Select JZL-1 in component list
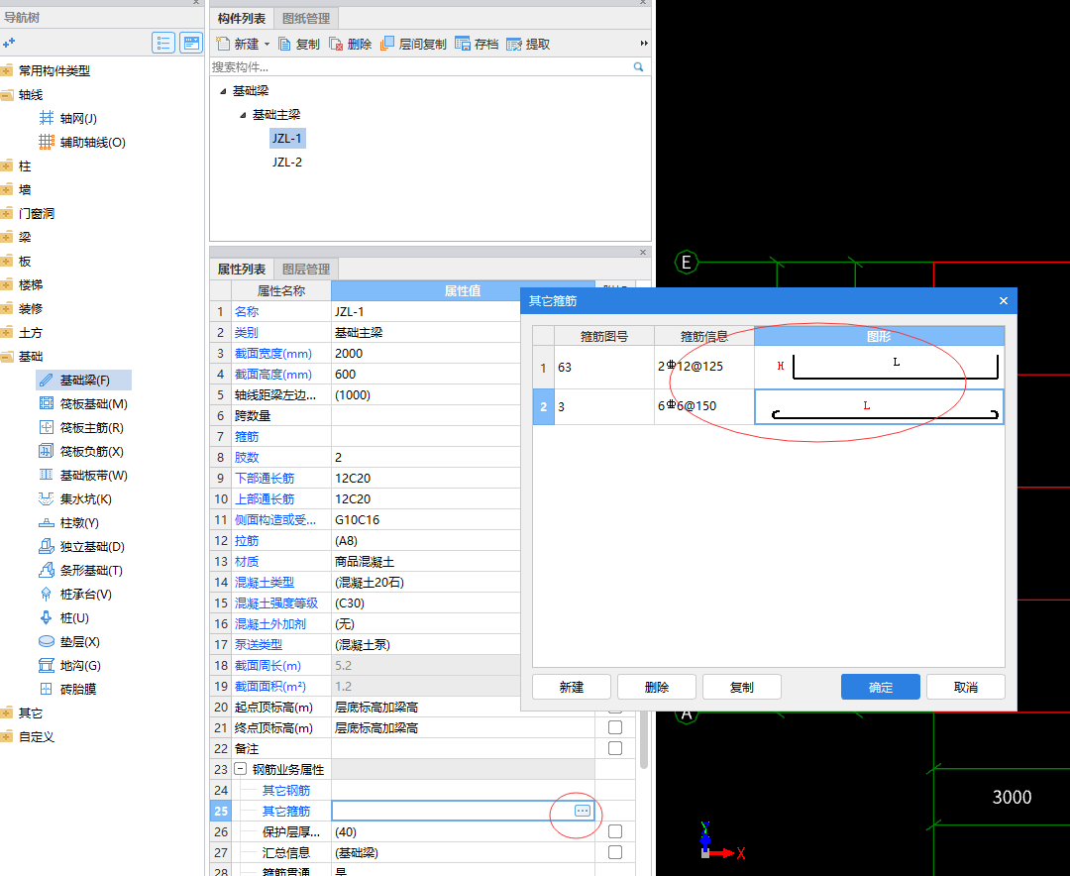The width and height of the screenshot is (1070, 876). (x=287, y=138)
